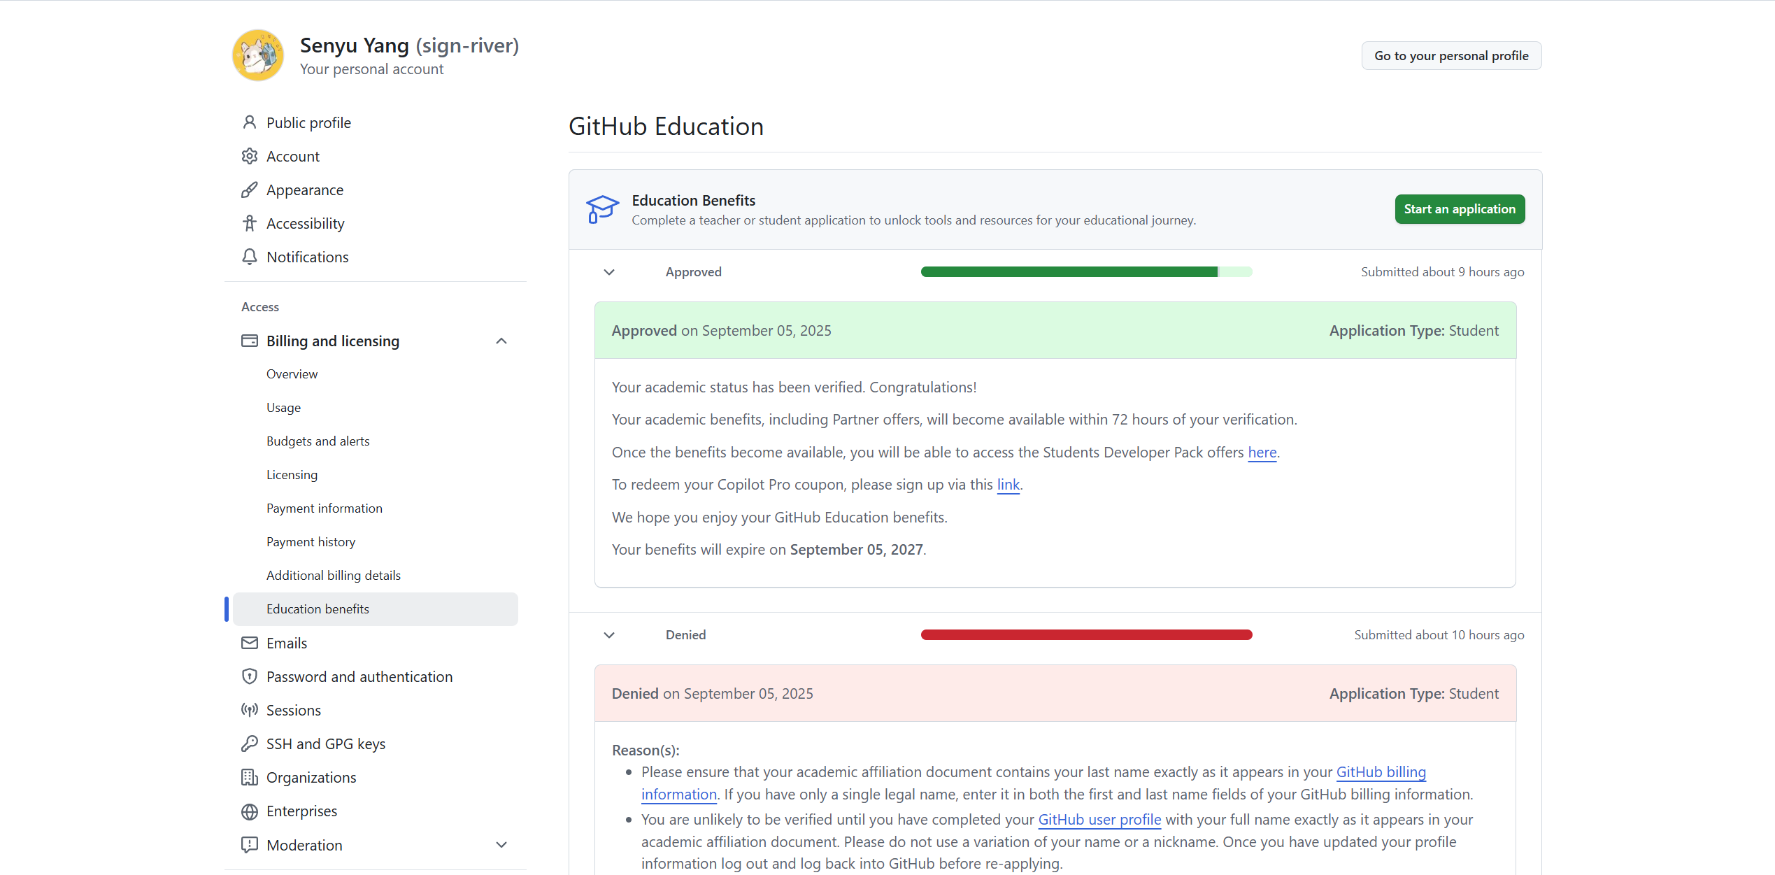Viewport: 1775px width, 875px height.
Task: Select Education benefits in sidebar
Action: [x=376, y=609]
